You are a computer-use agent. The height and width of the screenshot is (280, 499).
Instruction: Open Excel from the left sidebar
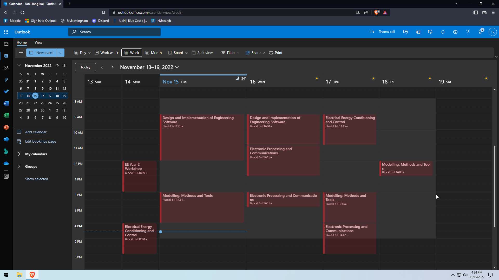tap(6, 115)
